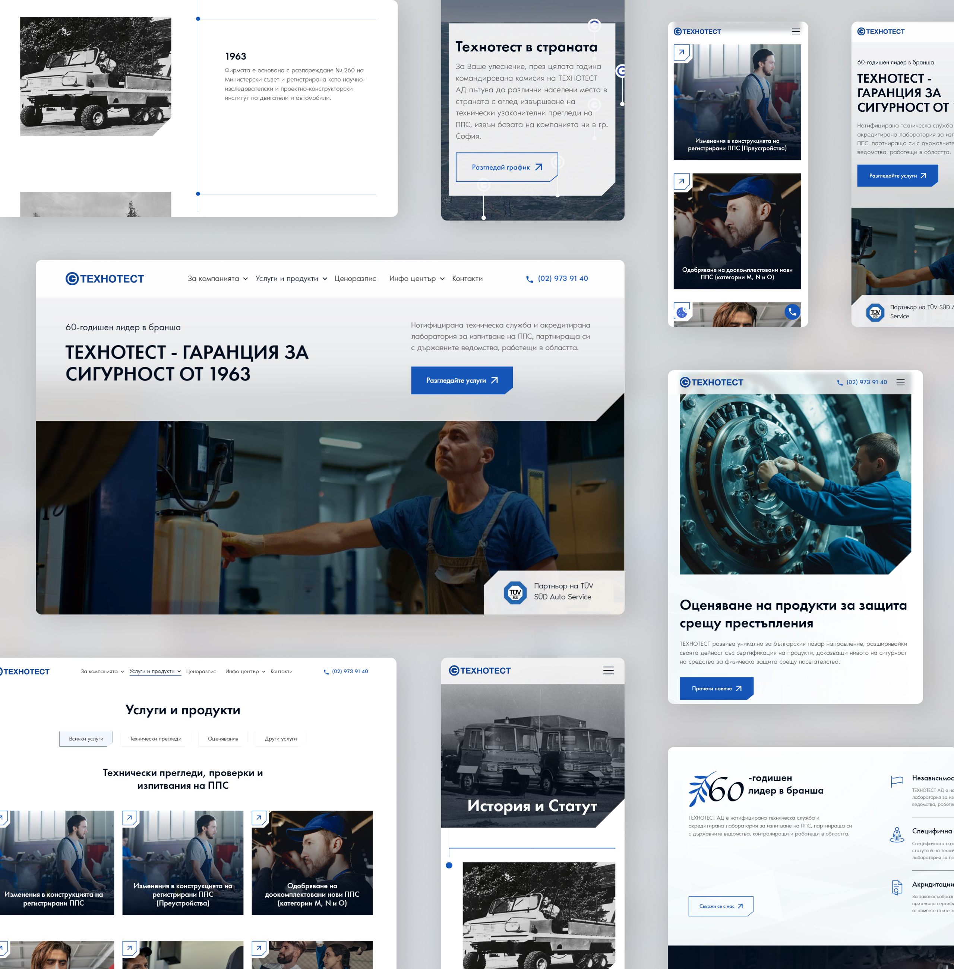Tap the floating blue phone call button

pyautogui.click(x=792, y=312)
